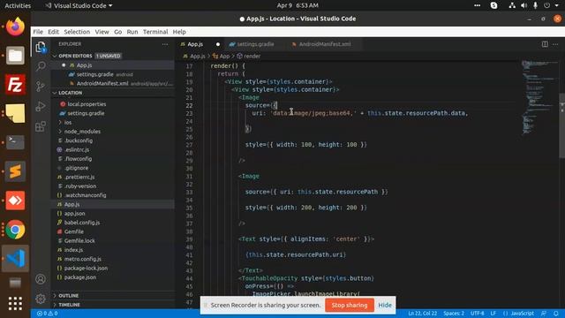Viewport: 565px width, 318px height.
Task: Click errors and warnings status indicator
Action: [x=47, y=314]
